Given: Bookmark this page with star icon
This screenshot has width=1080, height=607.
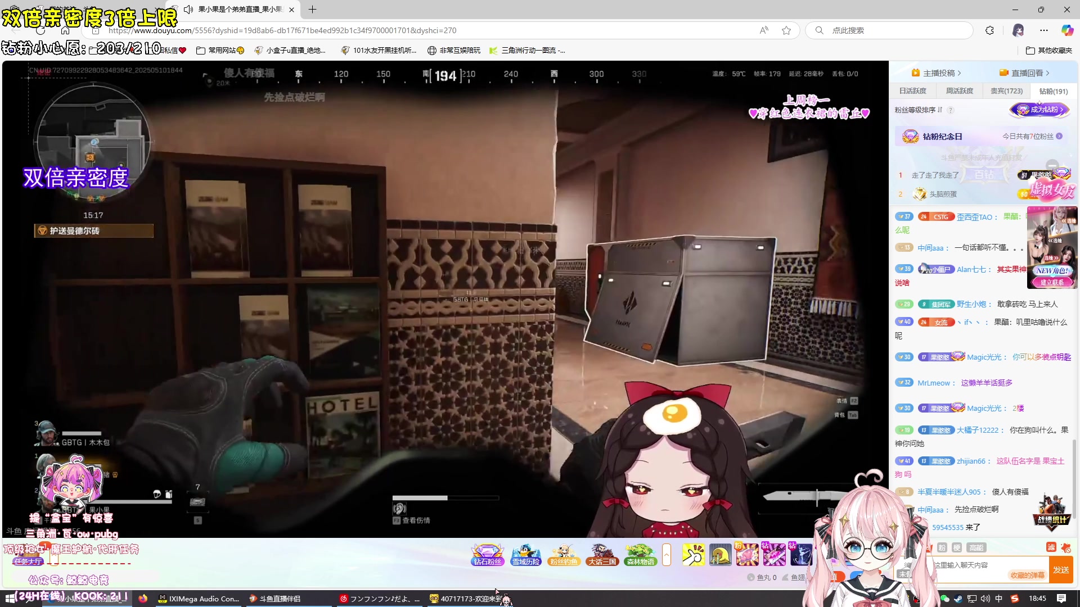Looking at the screenshot, I should coord(786,30).
